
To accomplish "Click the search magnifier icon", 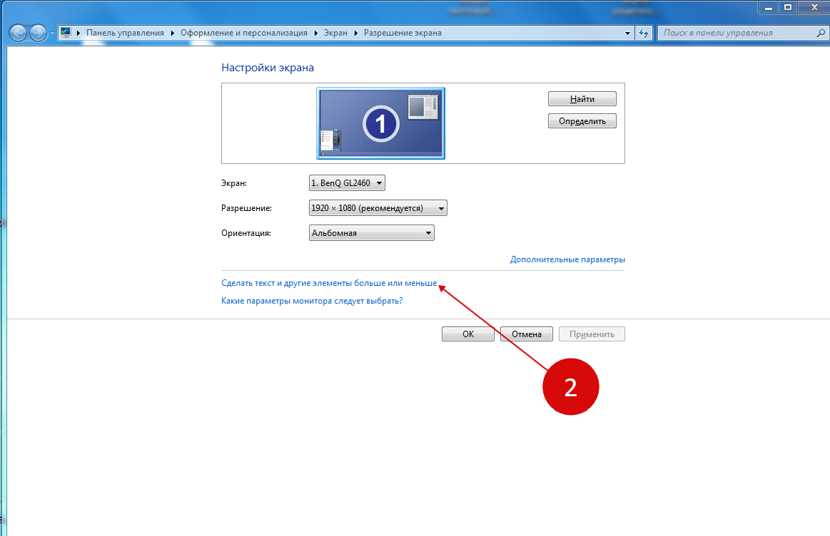I will click(821, 33).
